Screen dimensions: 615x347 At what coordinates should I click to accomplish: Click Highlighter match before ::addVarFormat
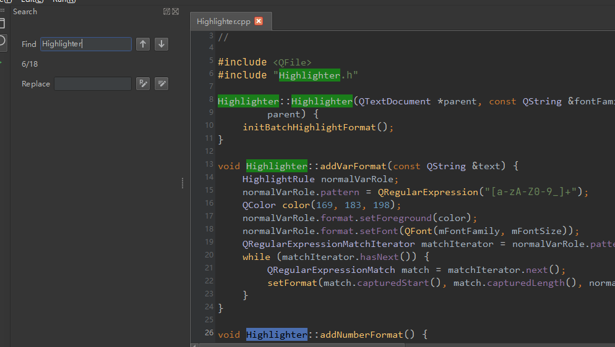(277, 166)
